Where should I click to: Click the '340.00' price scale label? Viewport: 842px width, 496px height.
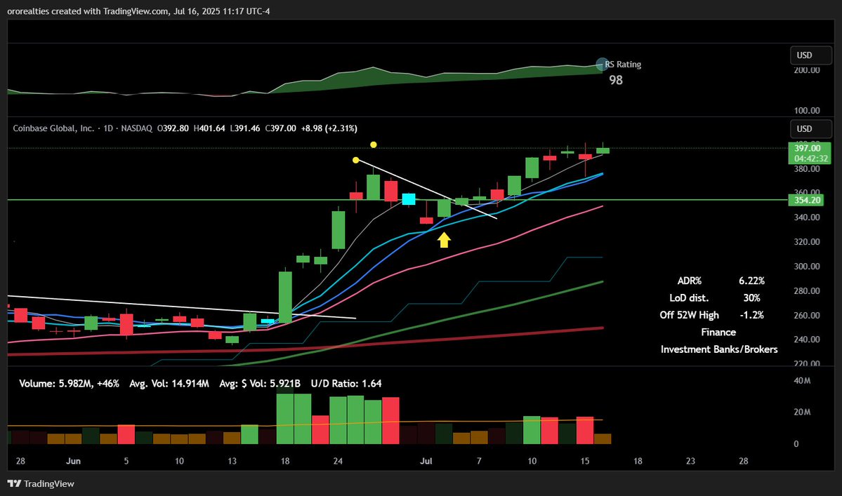point(807,217)
